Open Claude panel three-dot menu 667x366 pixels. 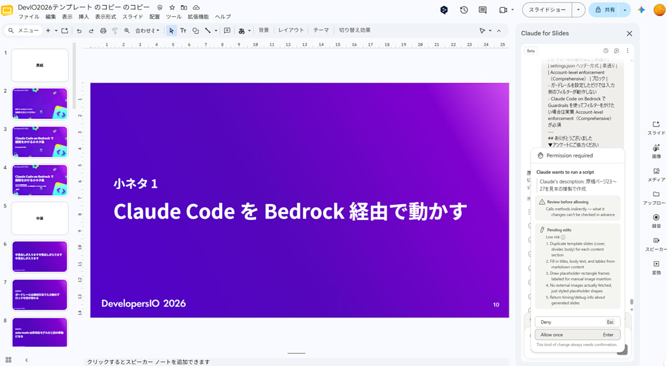click(627, 50)
